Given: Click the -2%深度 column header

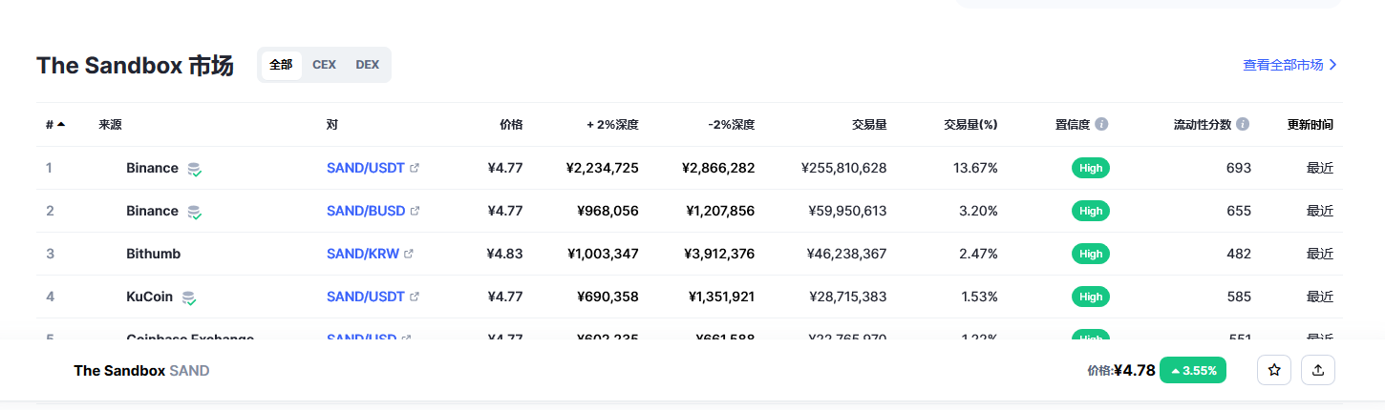Looking at the screenshot, I should [732, 124].
